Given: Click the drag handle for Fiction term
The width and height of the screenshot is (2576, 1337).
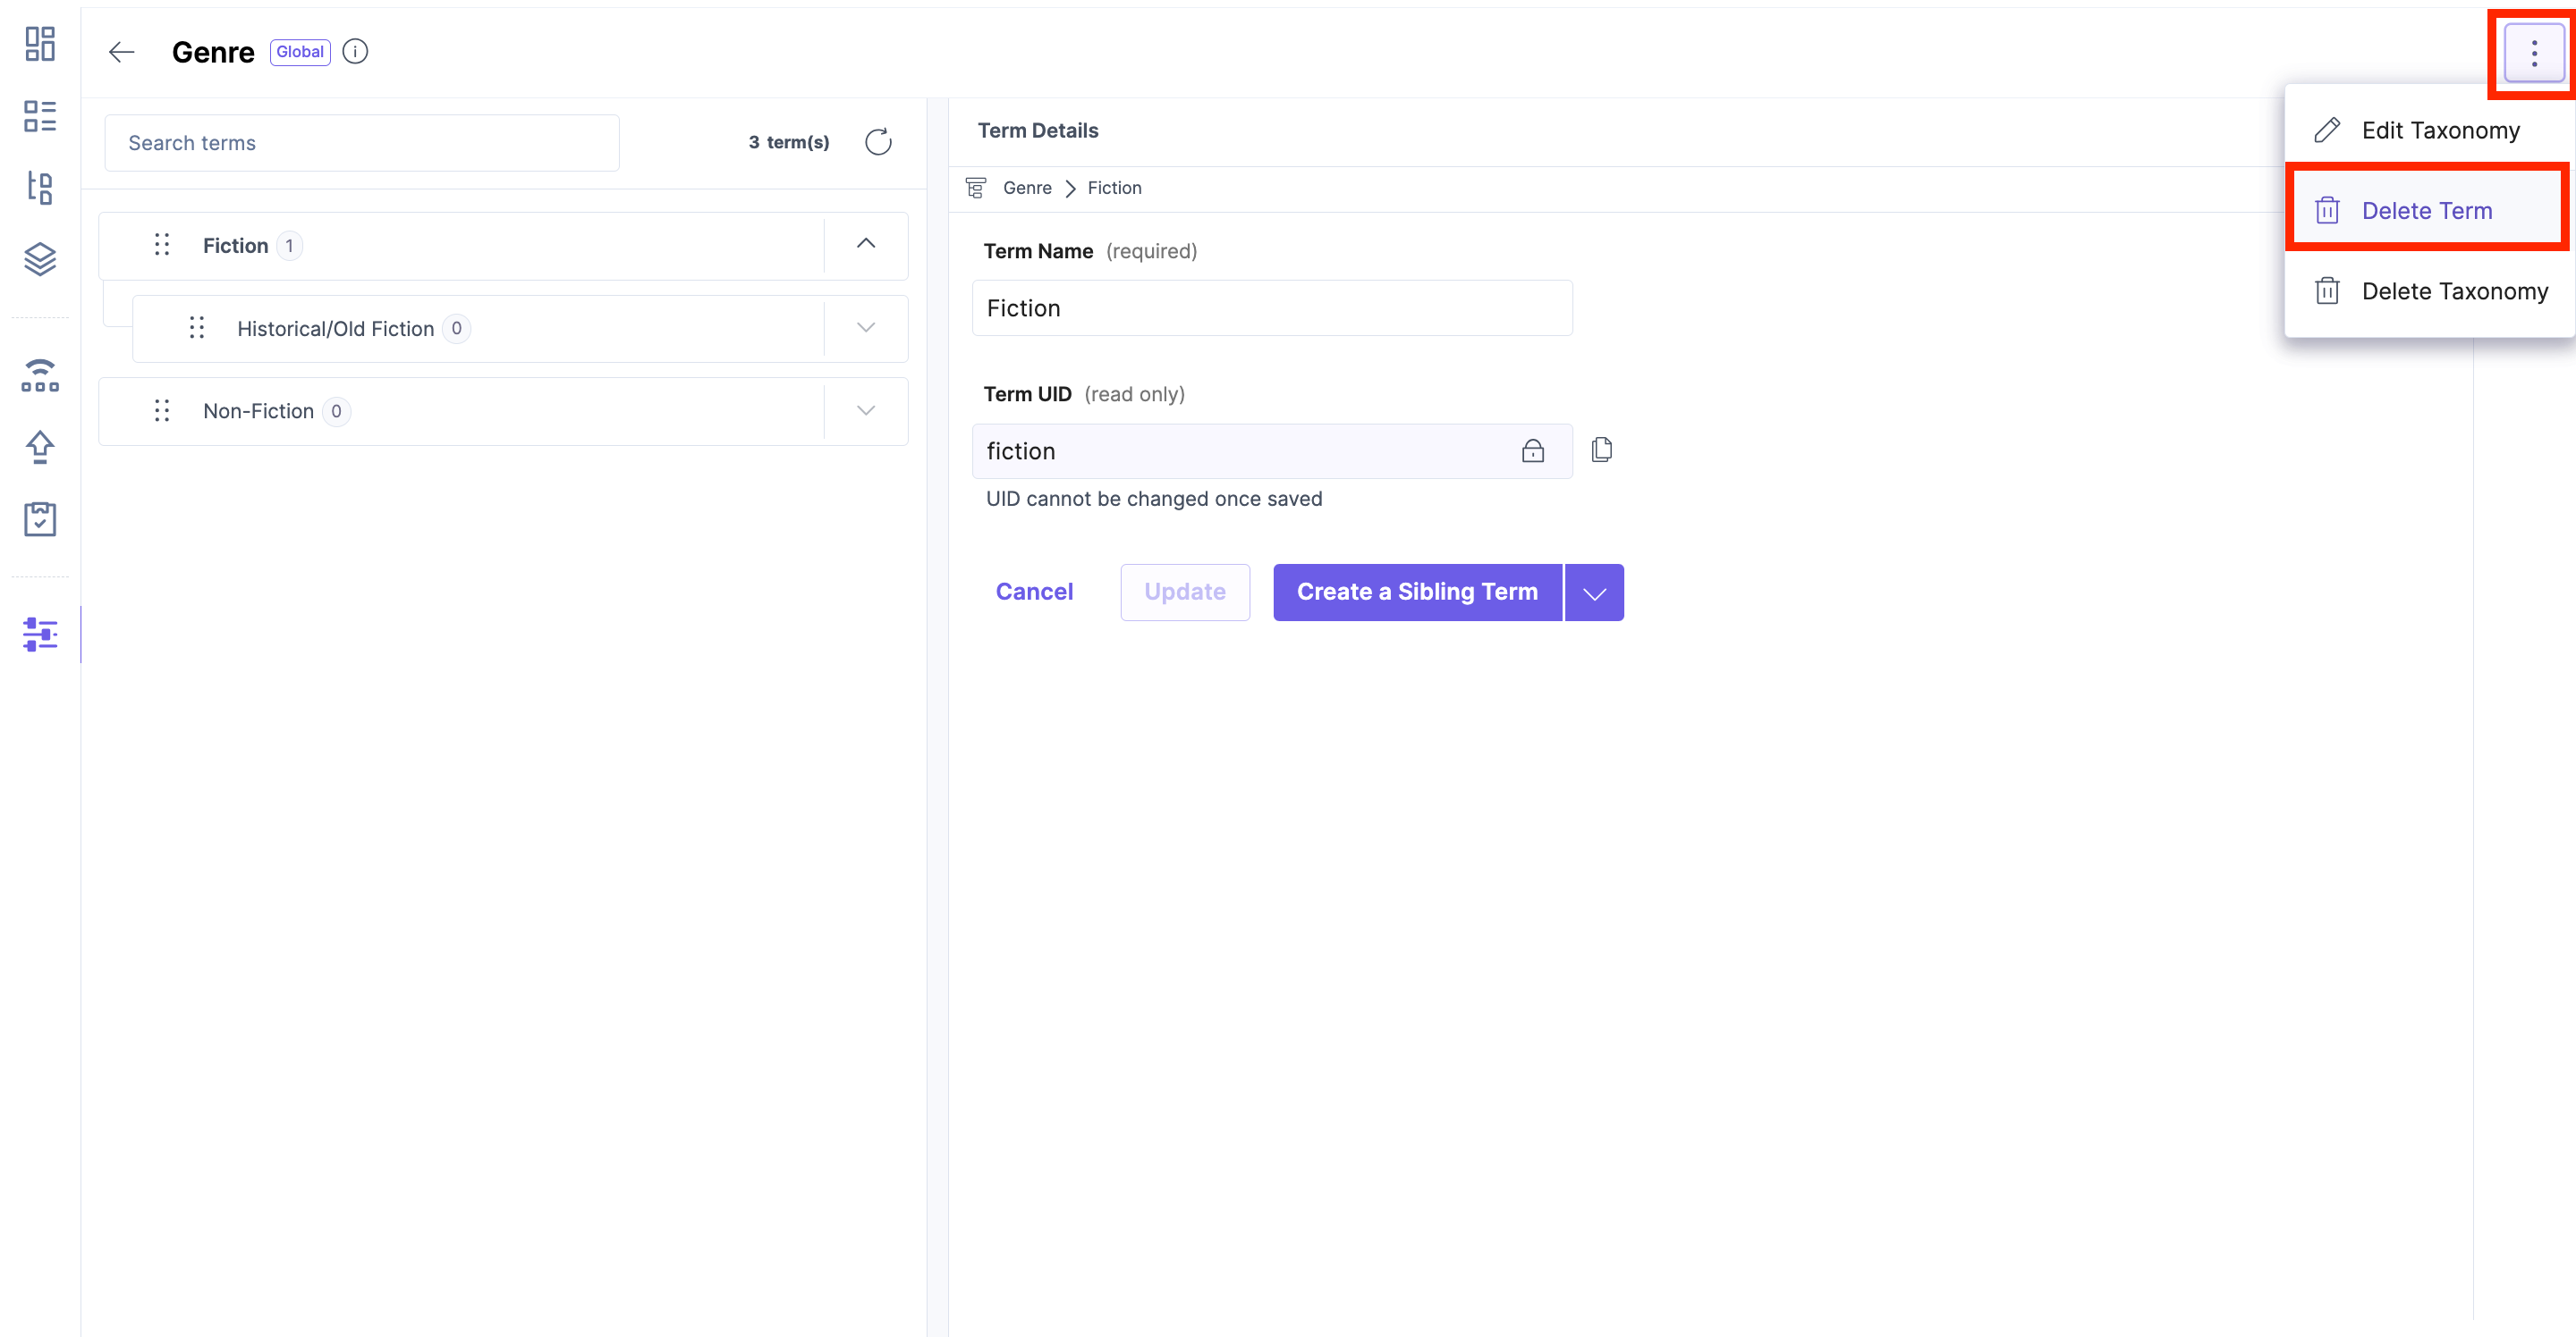Looking at the screenshot, I should coord(162,245).
